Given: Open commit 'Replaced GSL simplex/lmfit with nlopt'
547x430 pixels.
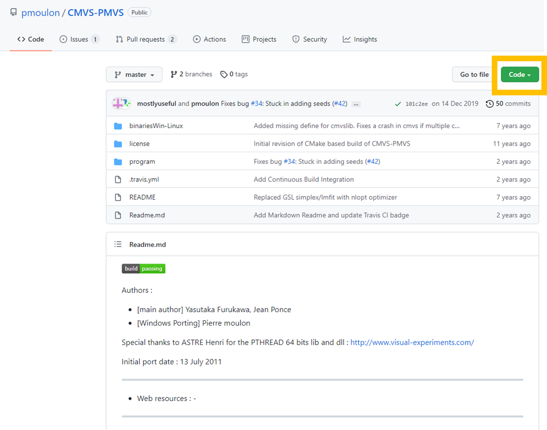Looking at the screenshot, I should 325,197.
